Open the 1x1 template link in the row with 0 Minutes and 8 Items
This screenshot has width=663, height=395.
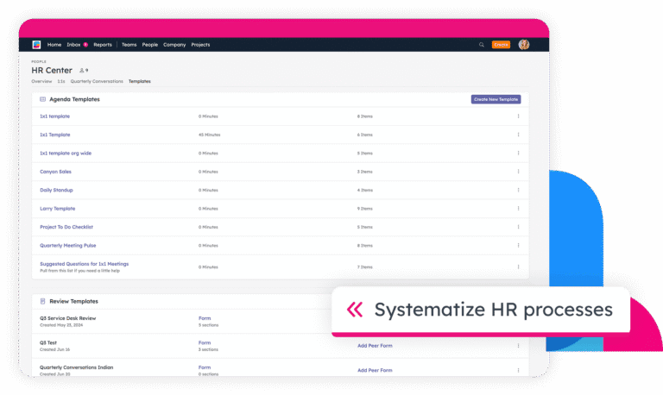(x=55, y=116)
